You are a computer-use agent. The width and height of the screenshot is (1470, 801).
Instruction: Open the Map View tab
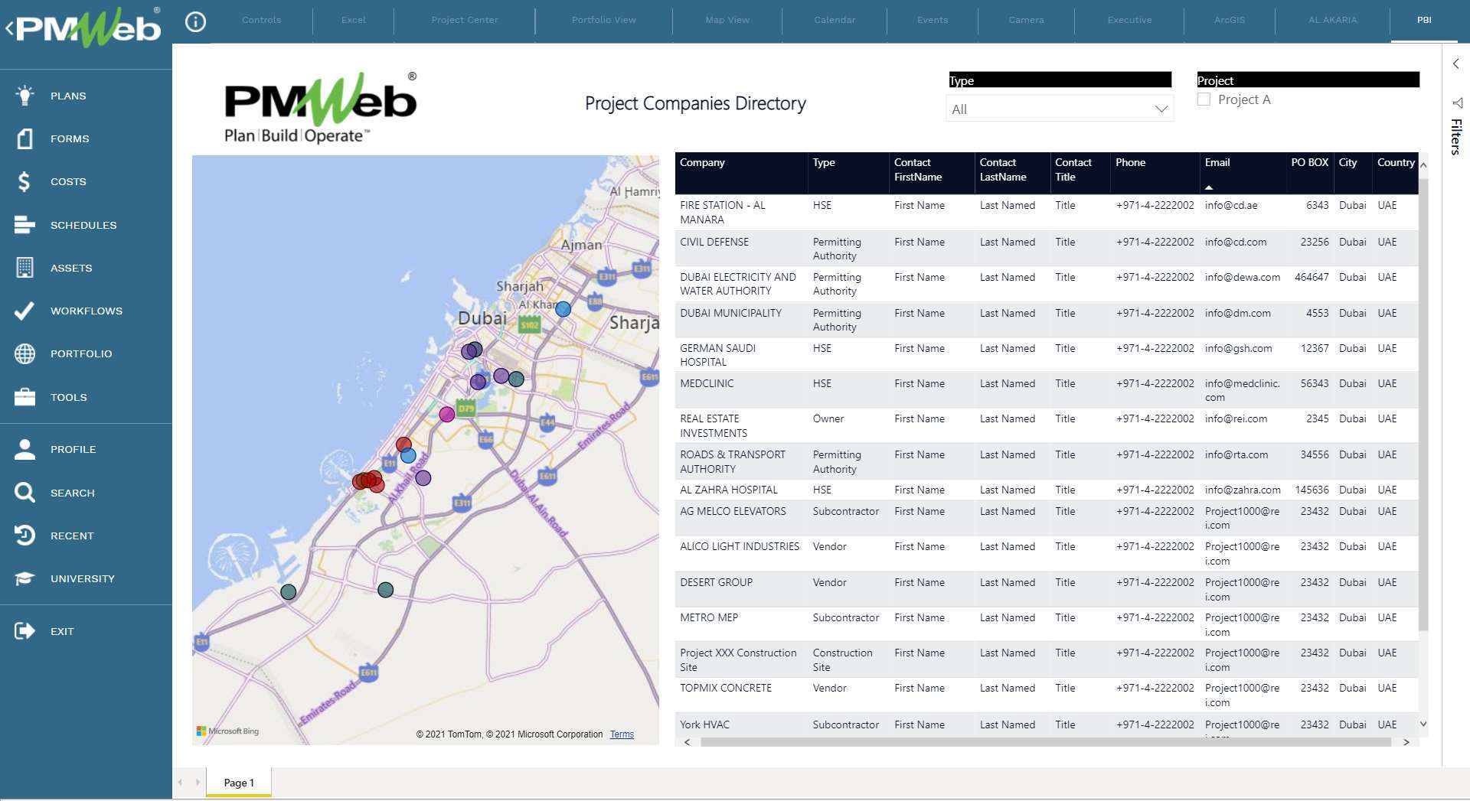tap(727, 20)
